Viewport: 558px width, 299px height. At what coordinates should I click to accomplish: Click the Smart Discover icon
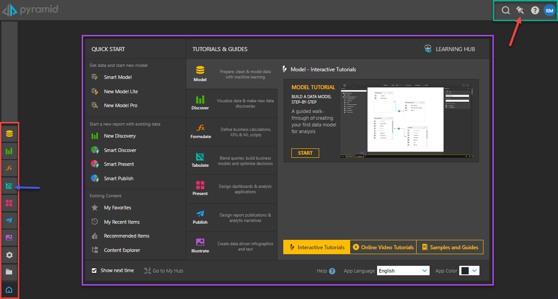click(x=95, y=150)
